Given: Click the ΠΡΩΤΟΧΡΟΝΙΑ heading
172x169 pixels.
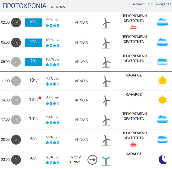Looking at the screenshot, I should click(x=24, y=6).
